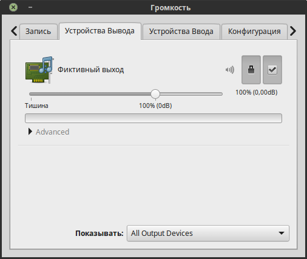307x259 pixels.
Task: Toggle the lock channels padlock button
Action: tap(251, 70)
